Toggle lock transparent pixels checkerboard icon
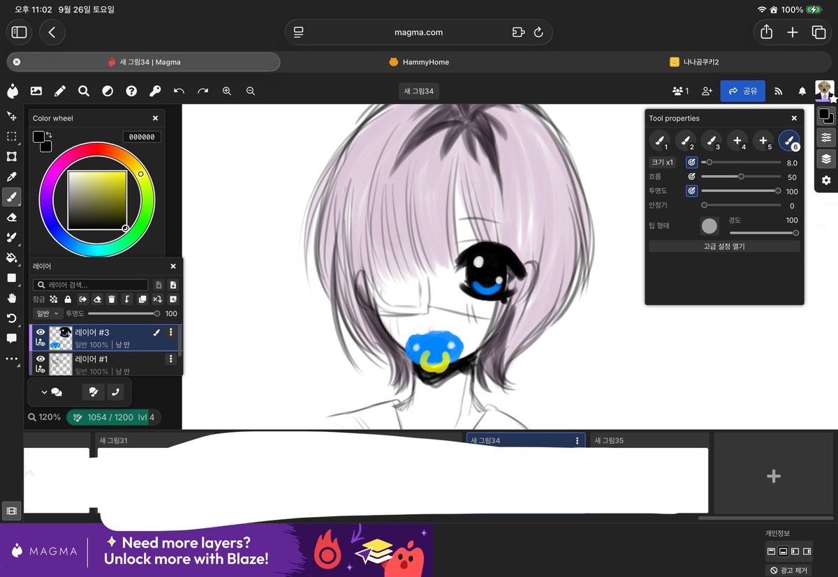 [x=53, y=299]
